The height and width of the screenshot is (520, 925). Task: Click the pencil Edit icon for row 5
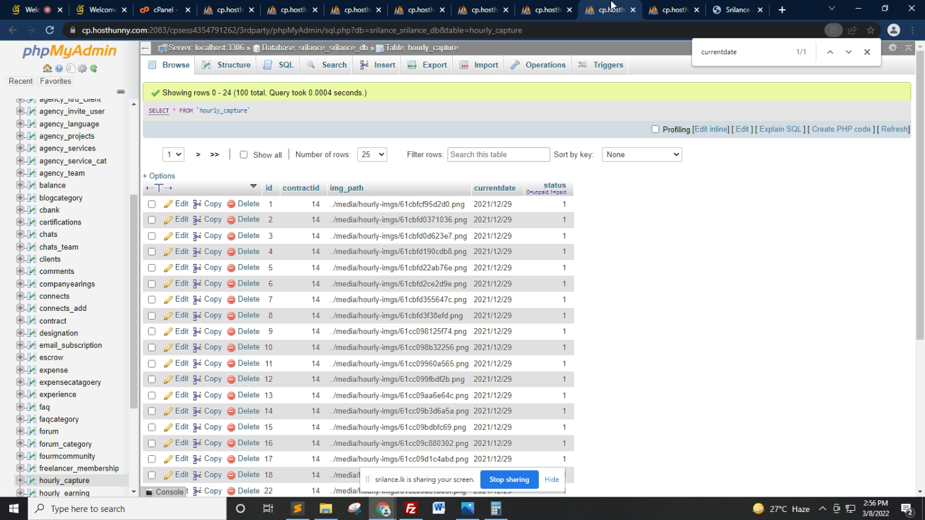click(x=168, y=268)
